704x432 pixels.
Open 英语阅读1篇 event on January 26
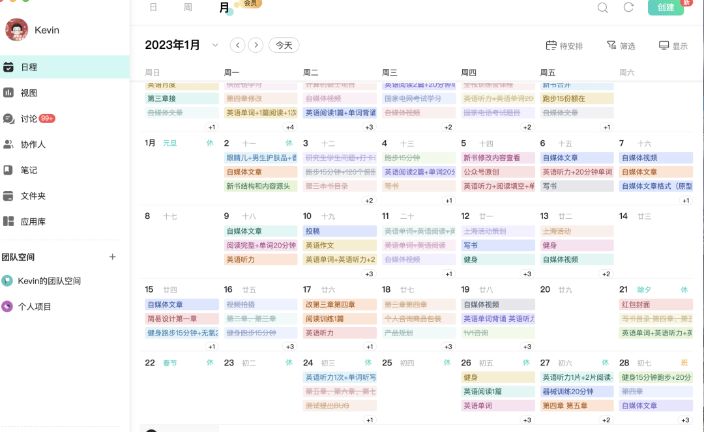pos(498,392)
